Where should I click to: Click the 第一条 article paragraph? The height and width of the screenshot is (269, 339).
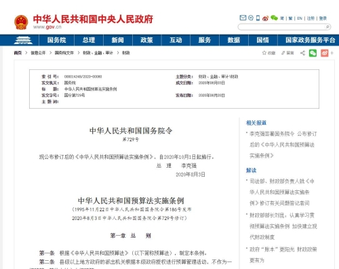coord(123,253)
